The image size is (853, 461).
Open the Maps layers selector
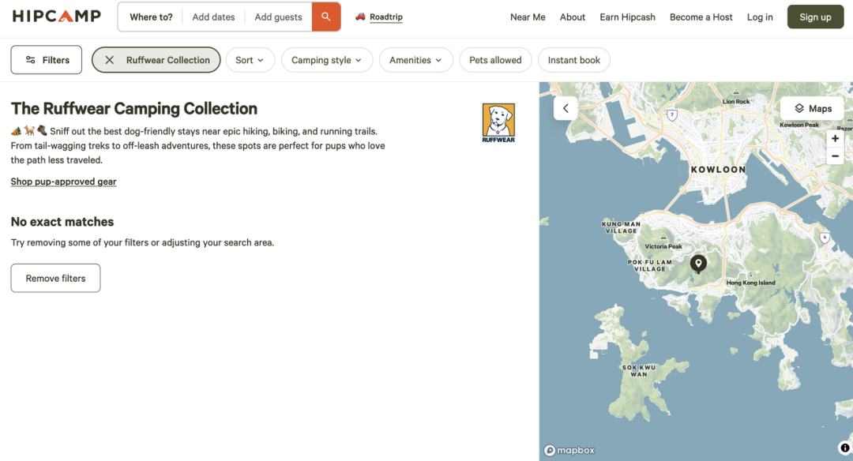tap(812, 108)
